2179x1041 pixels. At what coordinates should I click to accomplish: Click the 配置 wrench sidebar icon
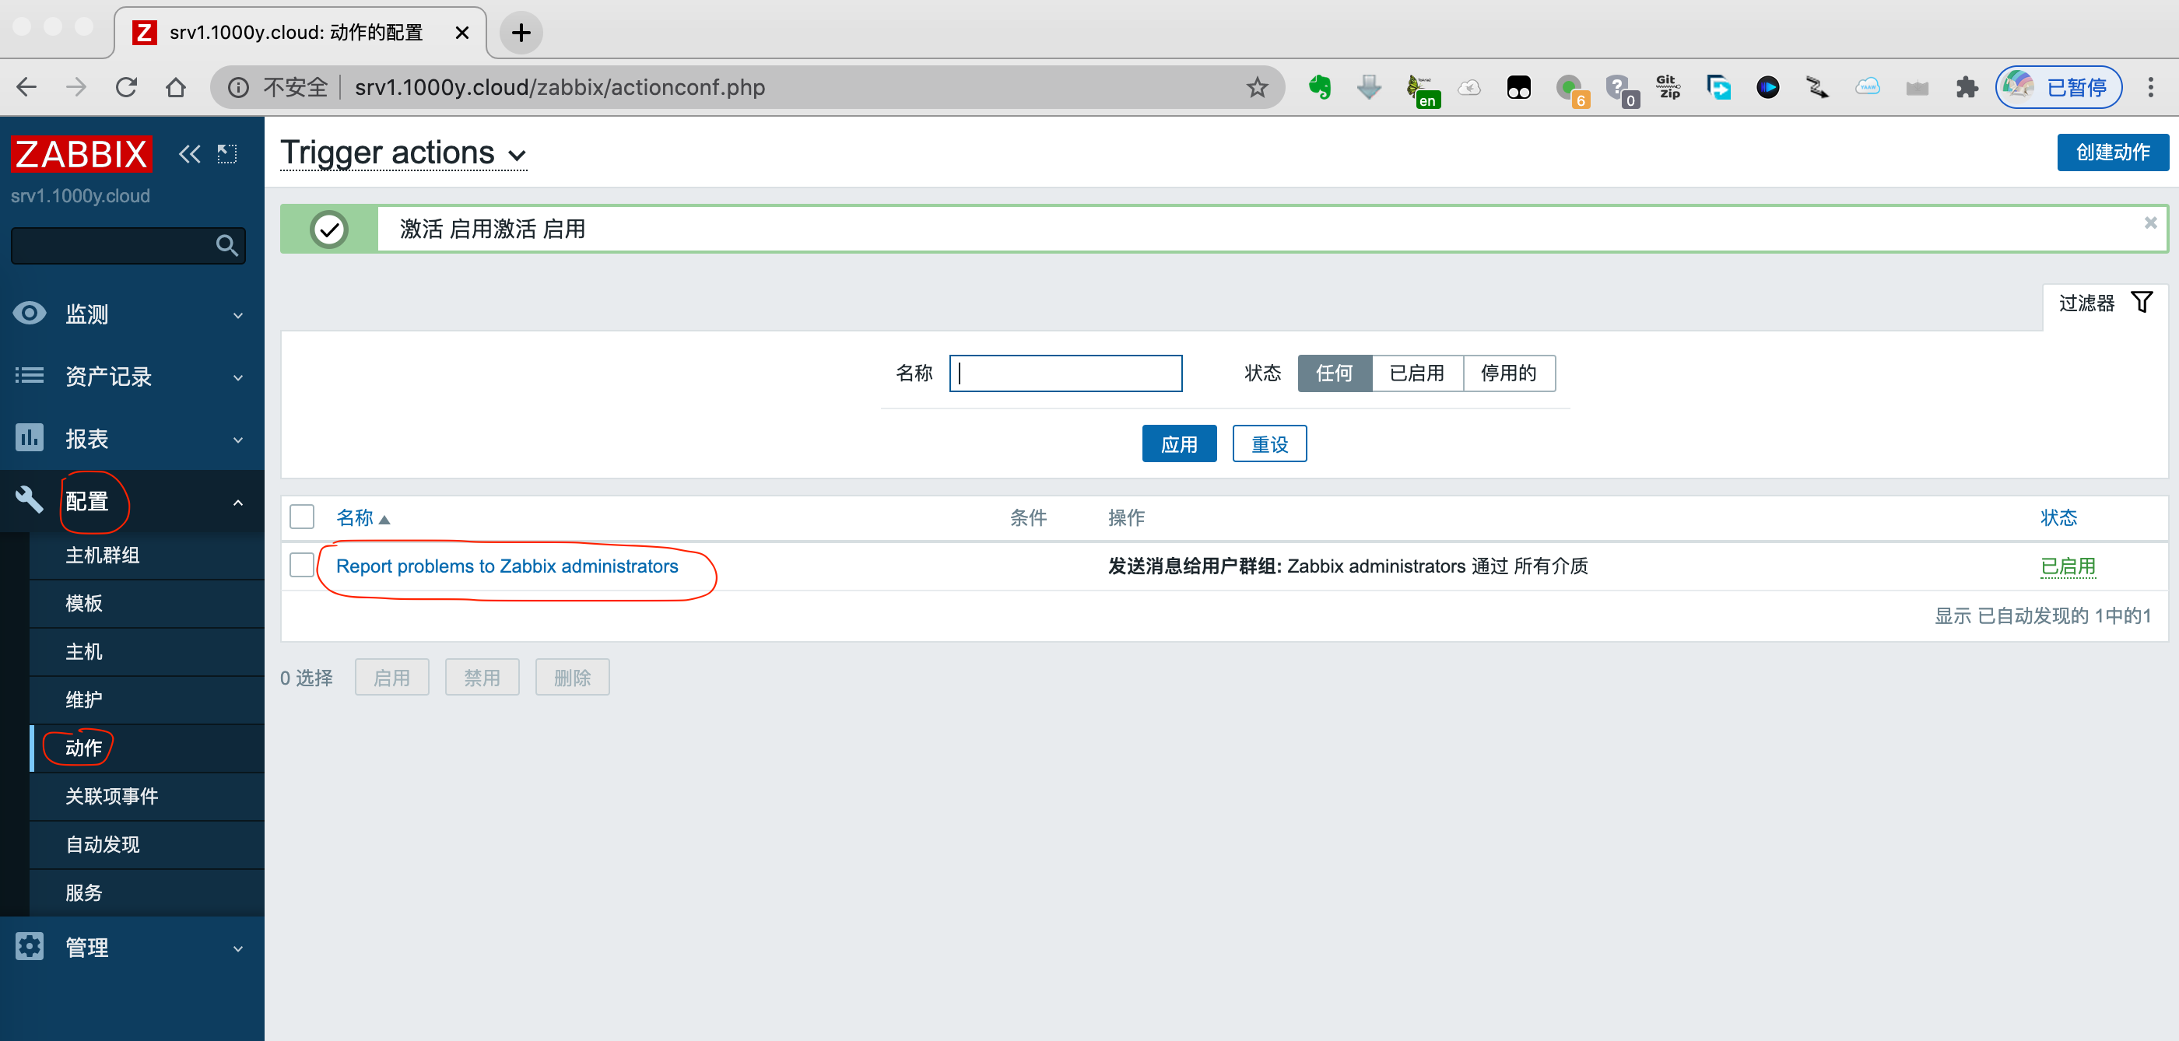pos(30,500)
